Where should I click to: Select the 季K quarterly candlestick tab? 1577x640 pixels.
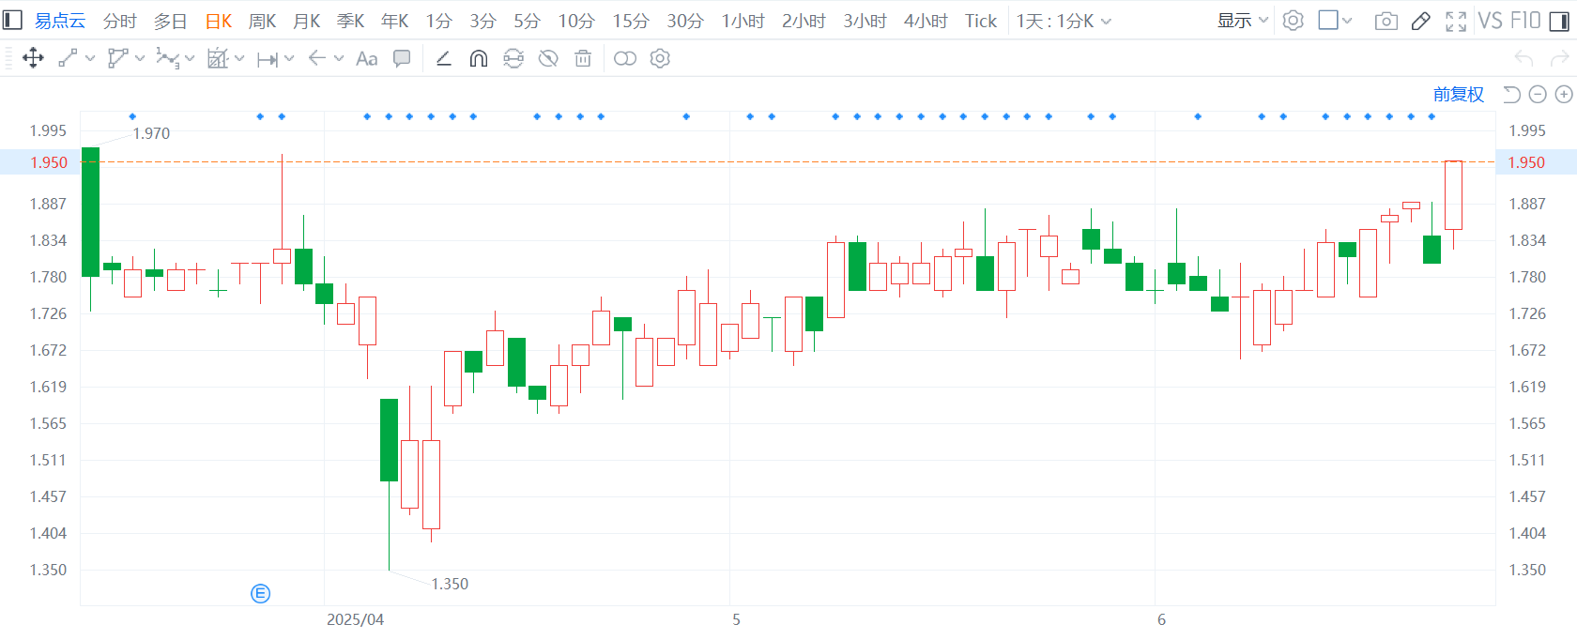(351, 21)
